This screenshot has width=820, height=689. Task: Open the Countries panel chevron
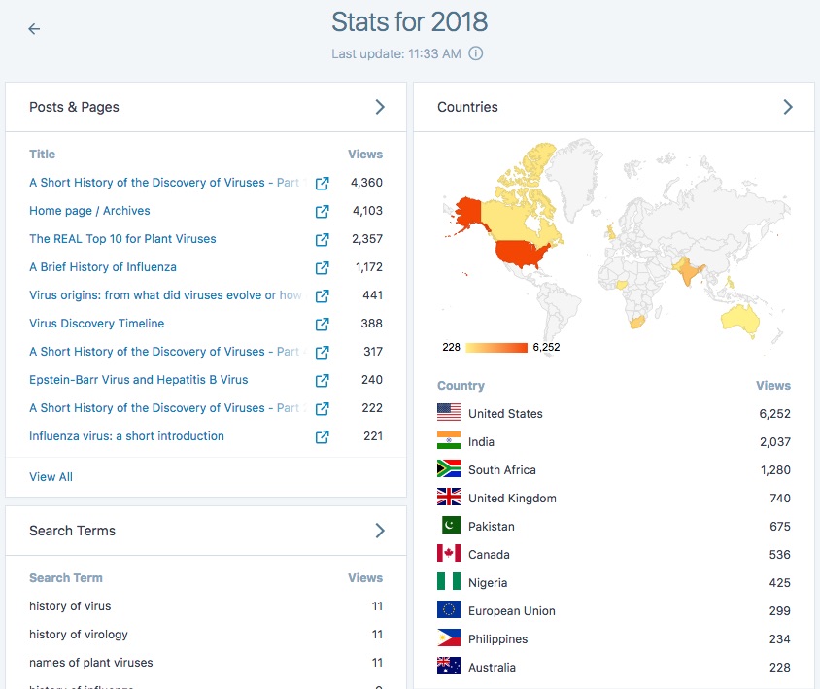click(x=789, y=108)
